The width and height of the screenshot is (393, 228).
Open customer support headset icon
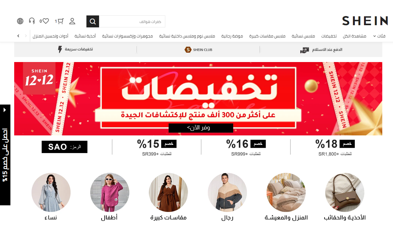(x=32, y=21)
